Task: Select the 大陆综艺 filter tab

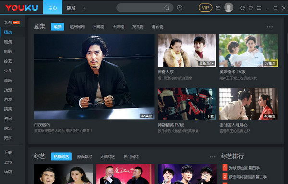Action: pos(108,157)
